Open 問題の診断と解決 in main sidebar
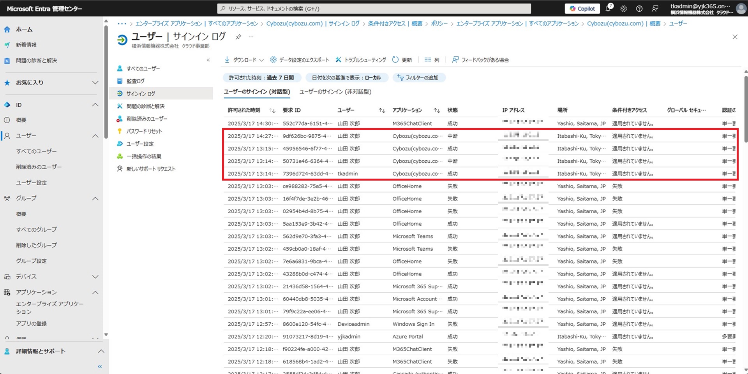 [36, 60]
